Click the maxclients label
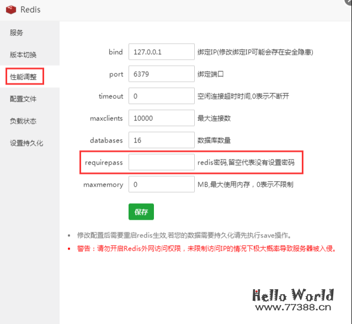 coord(106,118)
